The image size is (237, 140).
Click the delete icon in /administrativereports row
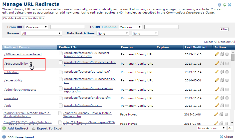222,89
